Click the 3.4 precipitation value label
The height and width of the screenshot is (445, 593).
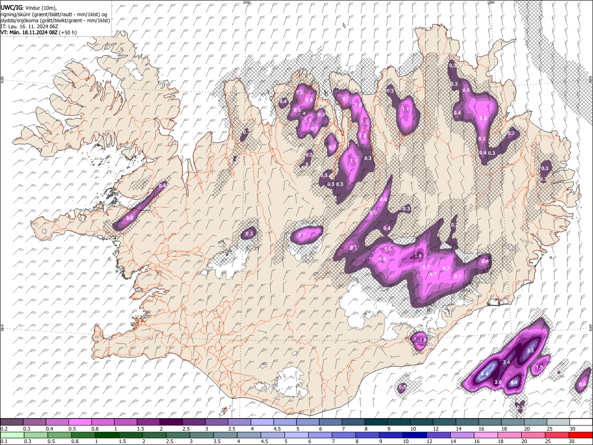point(506,362)
